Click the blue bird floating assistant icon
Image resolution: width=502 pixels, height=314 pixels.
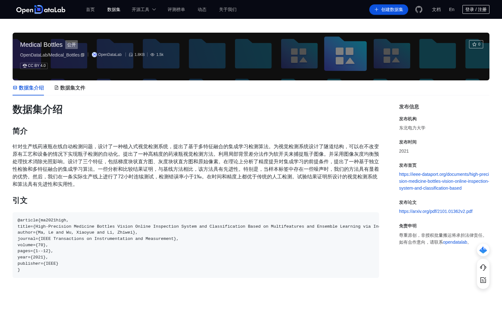pos(483,250)
